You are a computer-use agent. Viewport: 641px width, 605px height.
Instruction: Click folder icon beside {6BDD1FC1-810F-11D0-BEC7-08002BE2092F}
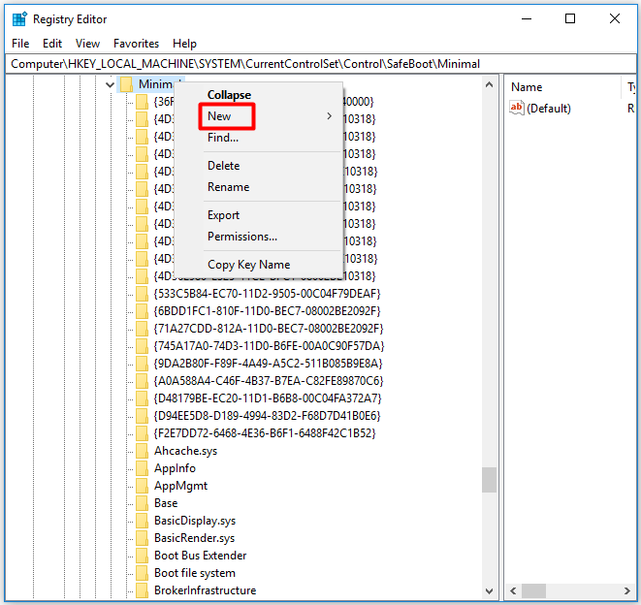[x=142, y=311]
